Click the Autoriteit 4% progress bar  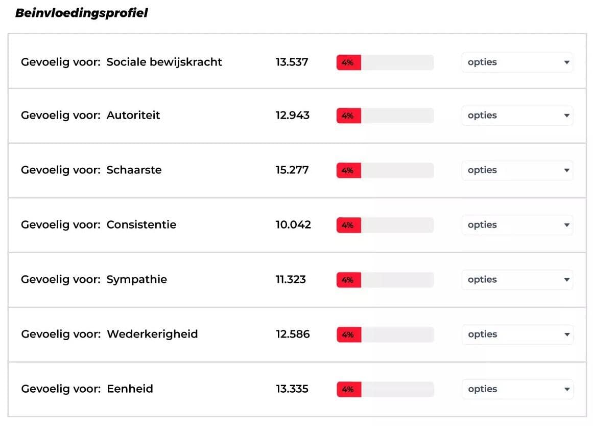pos(385,116)
